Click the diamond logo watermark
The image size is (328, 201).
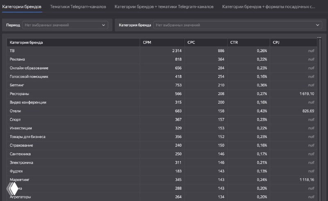point(12,190)
